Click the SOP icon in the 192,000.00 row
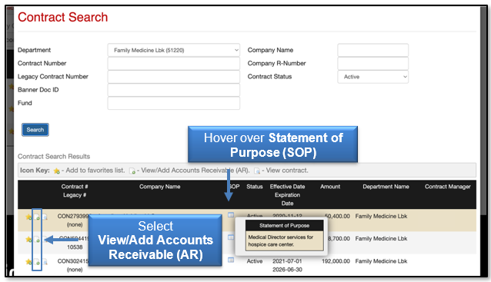This screenshot has width=491, height=282. (x=231, y=260)
